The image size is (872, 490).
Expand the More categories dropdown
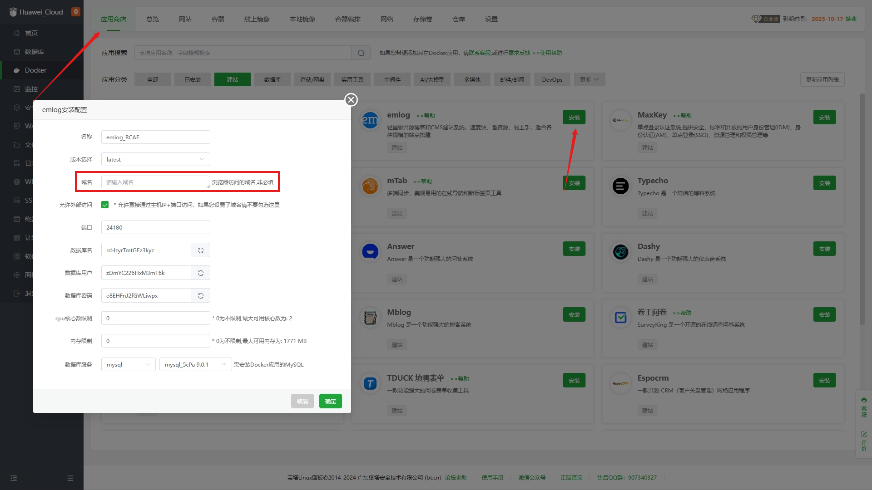pyautogui.click(x=590, y=80)
